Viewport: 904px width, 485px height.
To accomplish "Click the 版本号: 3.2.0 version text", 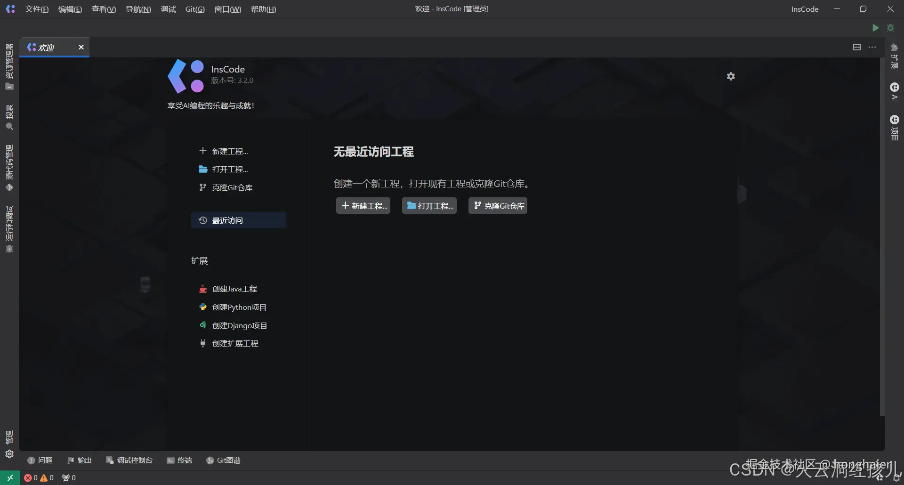I will coord(232,81).
